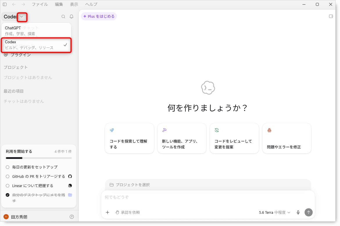Open the notifications bell icon
Image resolution: width=340 pixels, height=226 pixels.
tap(71, 17)
